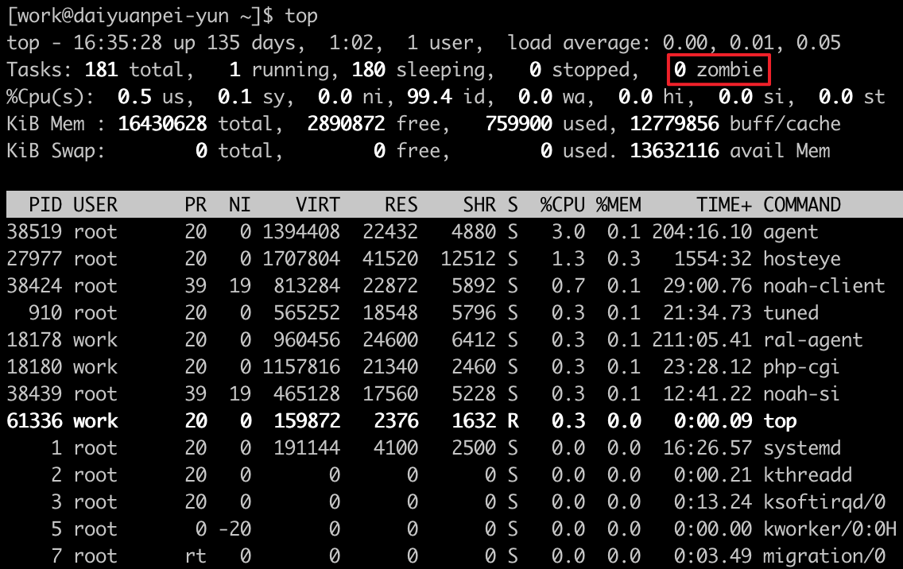Click the COMMAND column header

tap(801, 204)
